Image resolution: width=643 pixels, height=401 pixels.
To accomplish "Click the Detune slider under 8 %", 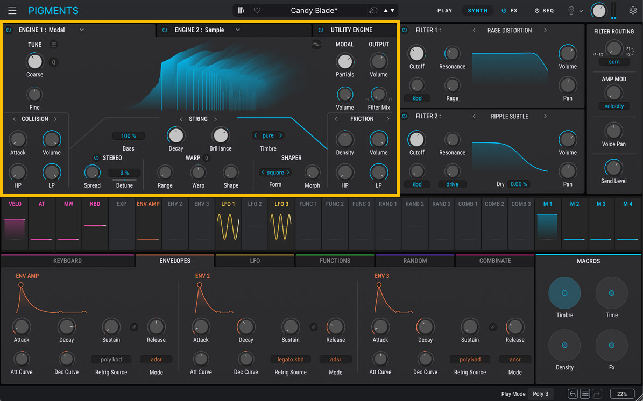I will (x=124, y=180).
